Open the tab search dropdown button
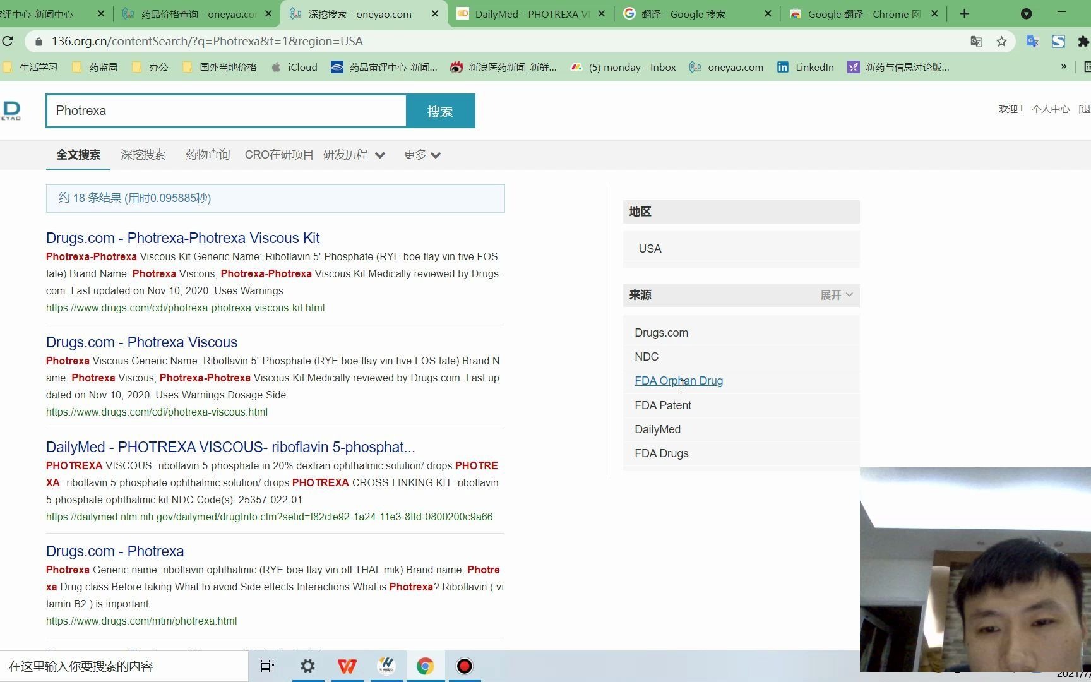The height and width of the screenshot is (682, 1091). (1027, 13)
